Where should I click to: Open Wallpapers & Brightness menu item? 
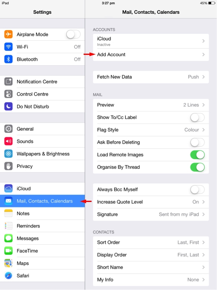click(x=43, y=154)
